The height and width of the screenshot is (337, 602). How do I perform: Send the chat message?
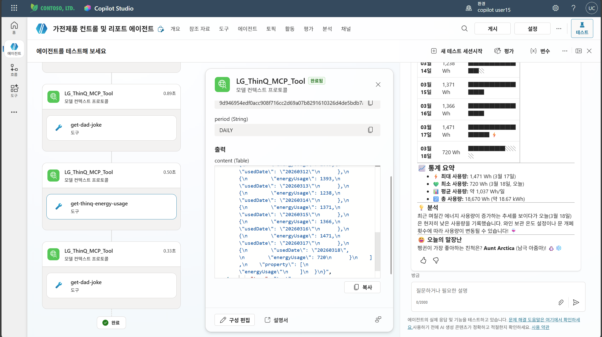point(576,302)
